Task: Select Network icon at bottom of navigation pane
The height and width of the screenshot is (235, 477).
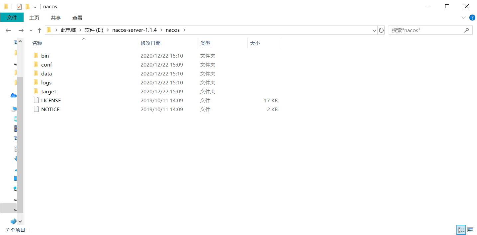Action: [13, 221]
